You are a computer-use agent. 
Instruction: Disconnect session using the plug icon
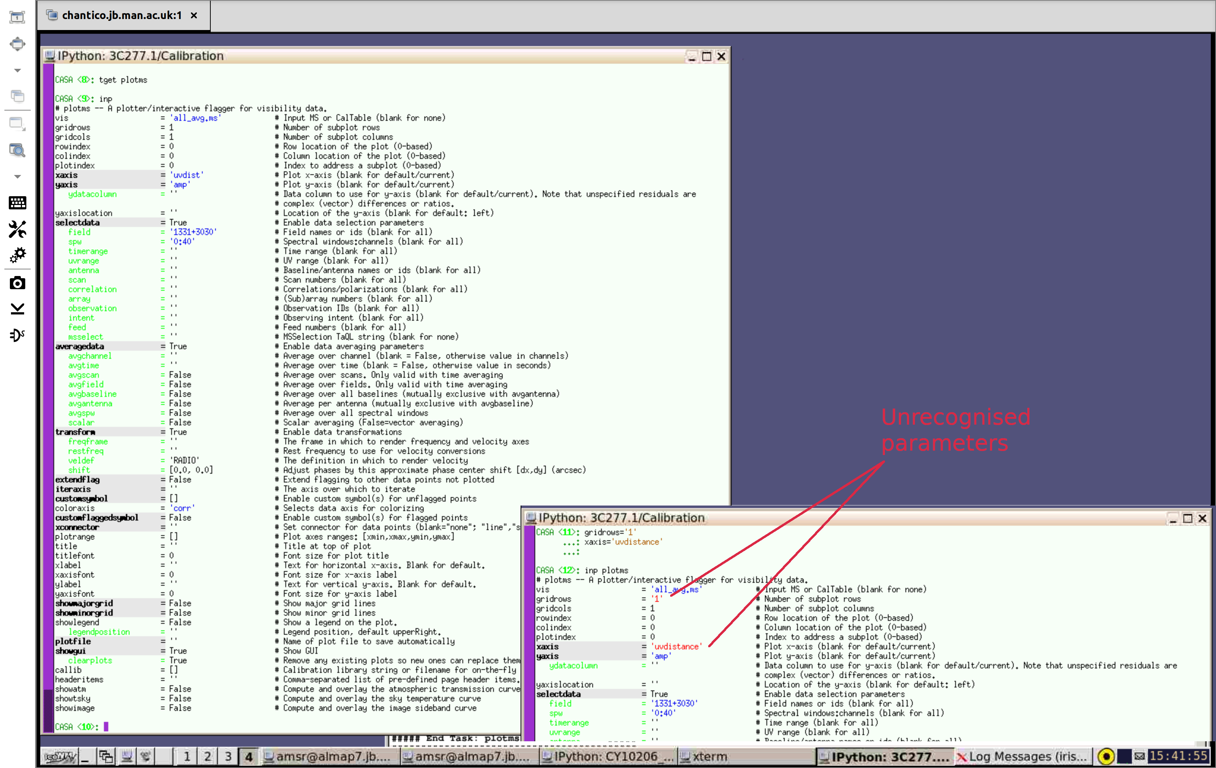[x=17, y=335]
